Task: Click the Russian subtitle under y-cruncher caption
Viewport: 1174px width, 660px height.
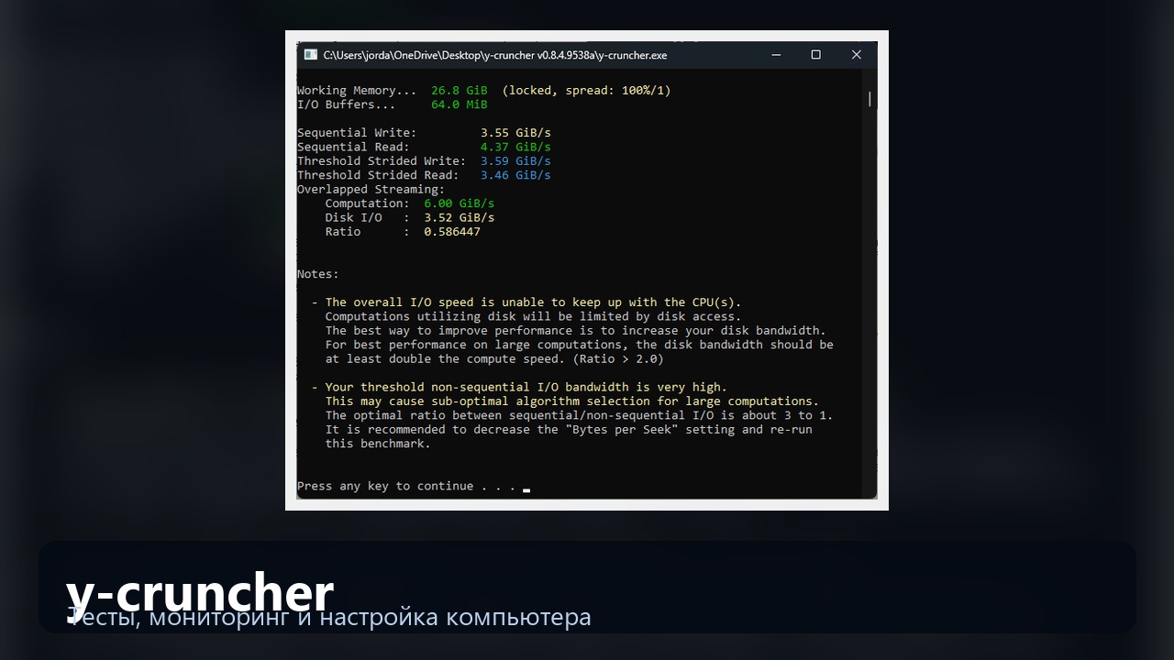Action: (x=329, y=617)
